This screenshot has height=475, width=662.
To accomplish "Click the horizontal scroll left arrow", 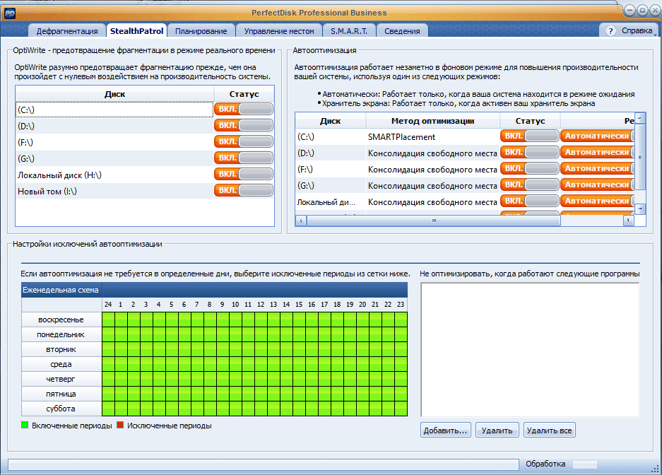I will tap(301, 221).
